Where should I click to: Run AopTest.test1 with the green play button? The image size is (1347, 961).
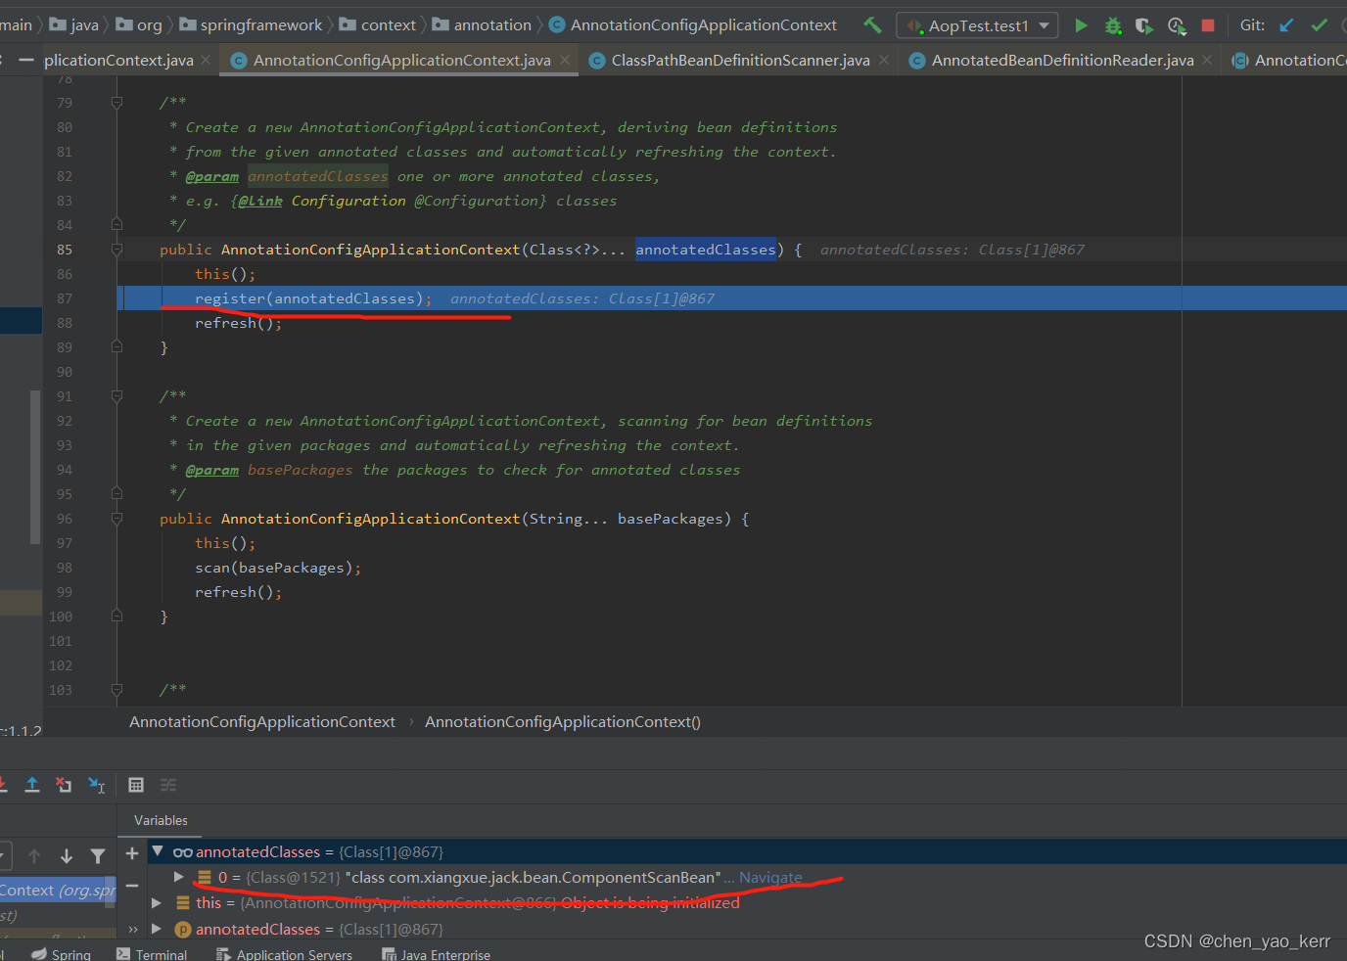click(1081, 25)
